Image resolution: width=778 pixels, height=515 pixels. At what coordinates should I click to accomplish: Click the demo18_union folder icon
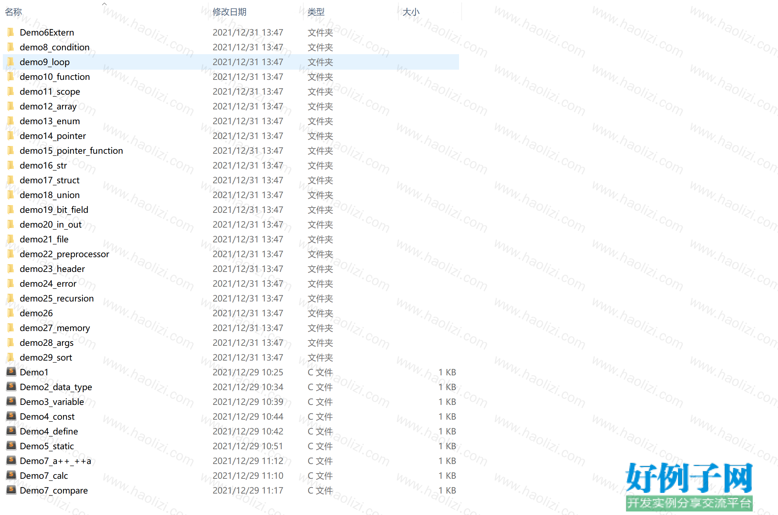(11, 195)
